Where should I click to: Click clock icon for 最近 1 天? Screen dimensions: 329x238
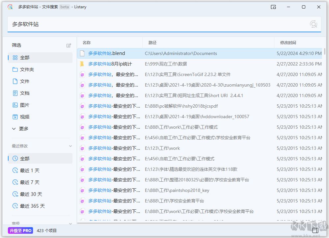click(15, 171)
